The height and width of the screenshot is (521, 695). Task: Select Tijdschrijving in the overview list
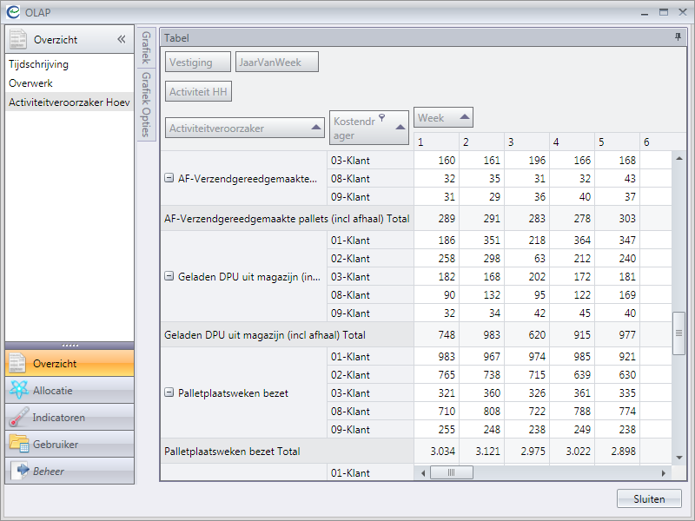(x=39, y=64)
